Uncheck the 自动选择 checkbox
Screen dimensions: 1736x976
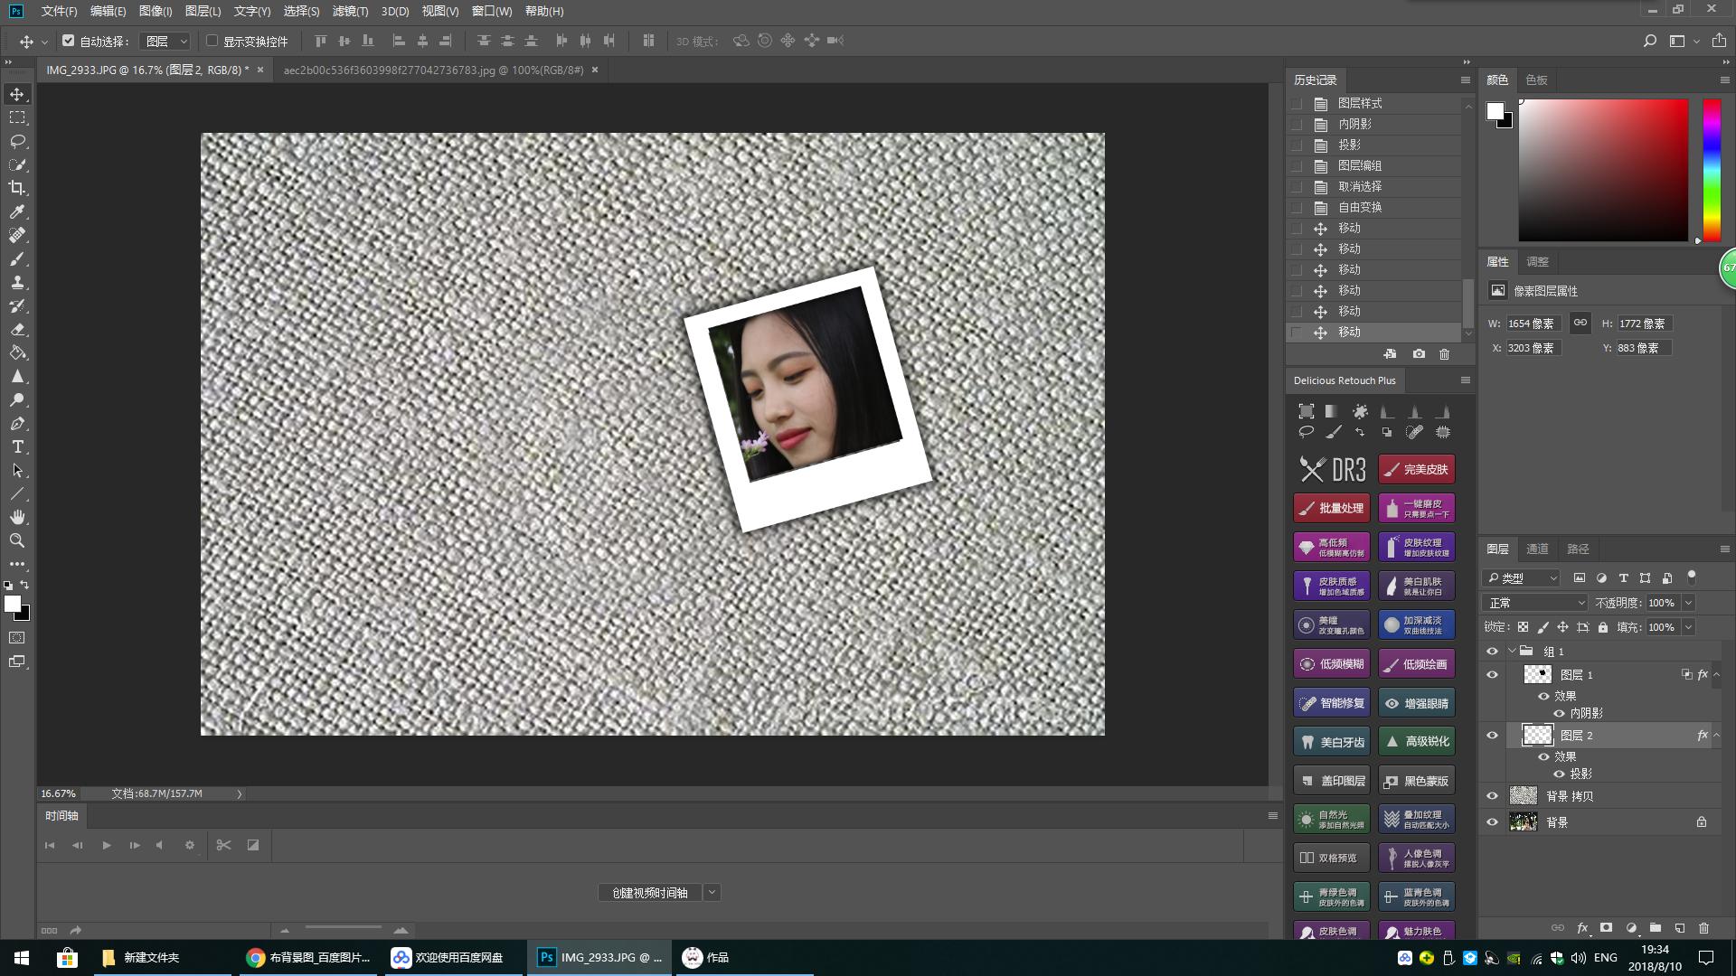68,41
